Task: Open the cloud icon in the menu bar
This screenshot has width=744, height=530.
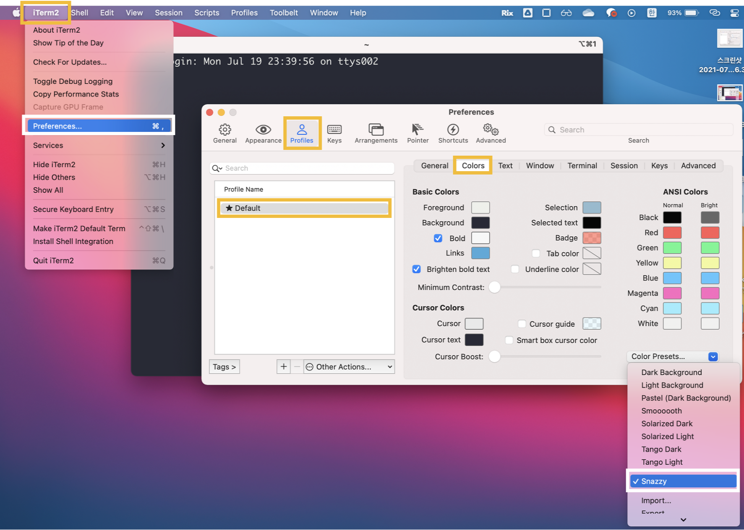Action: coord(588,13)
